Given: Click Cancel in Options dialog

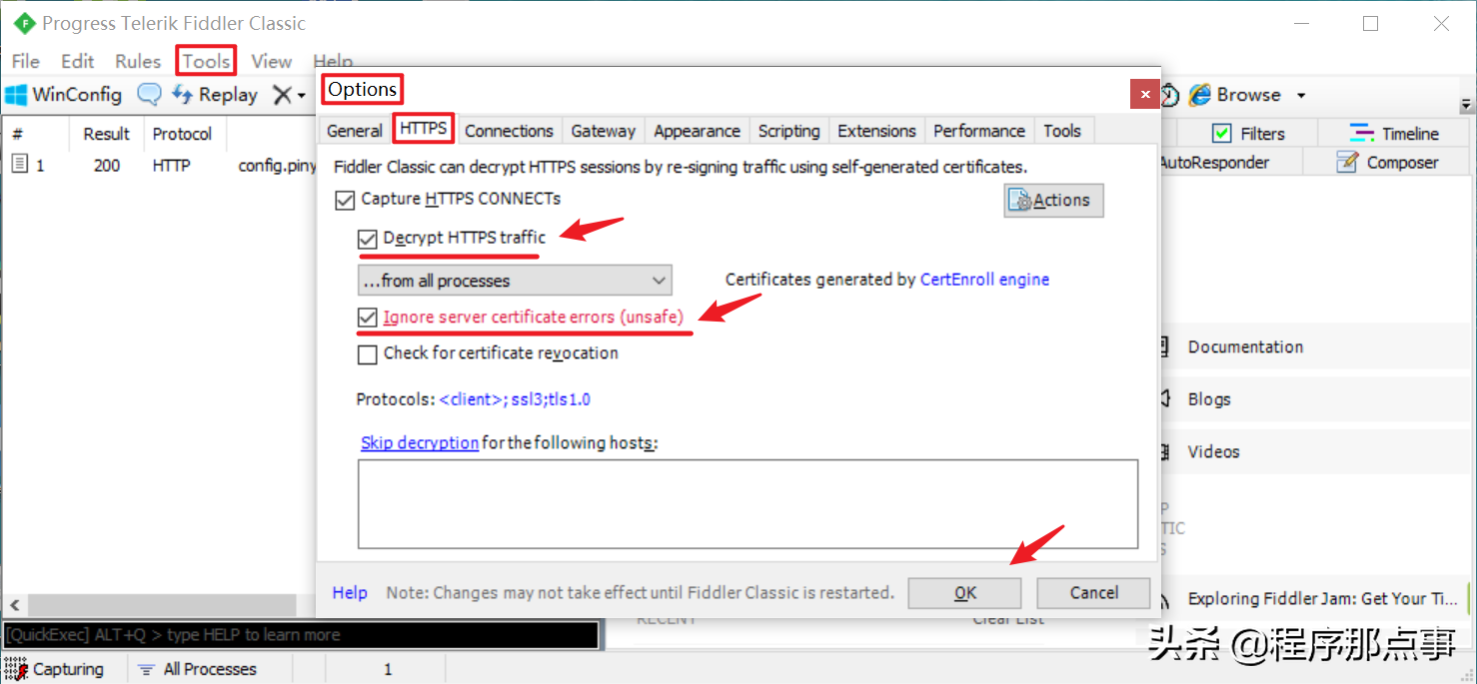Looking at the screenshot, I should [1093, 593].
